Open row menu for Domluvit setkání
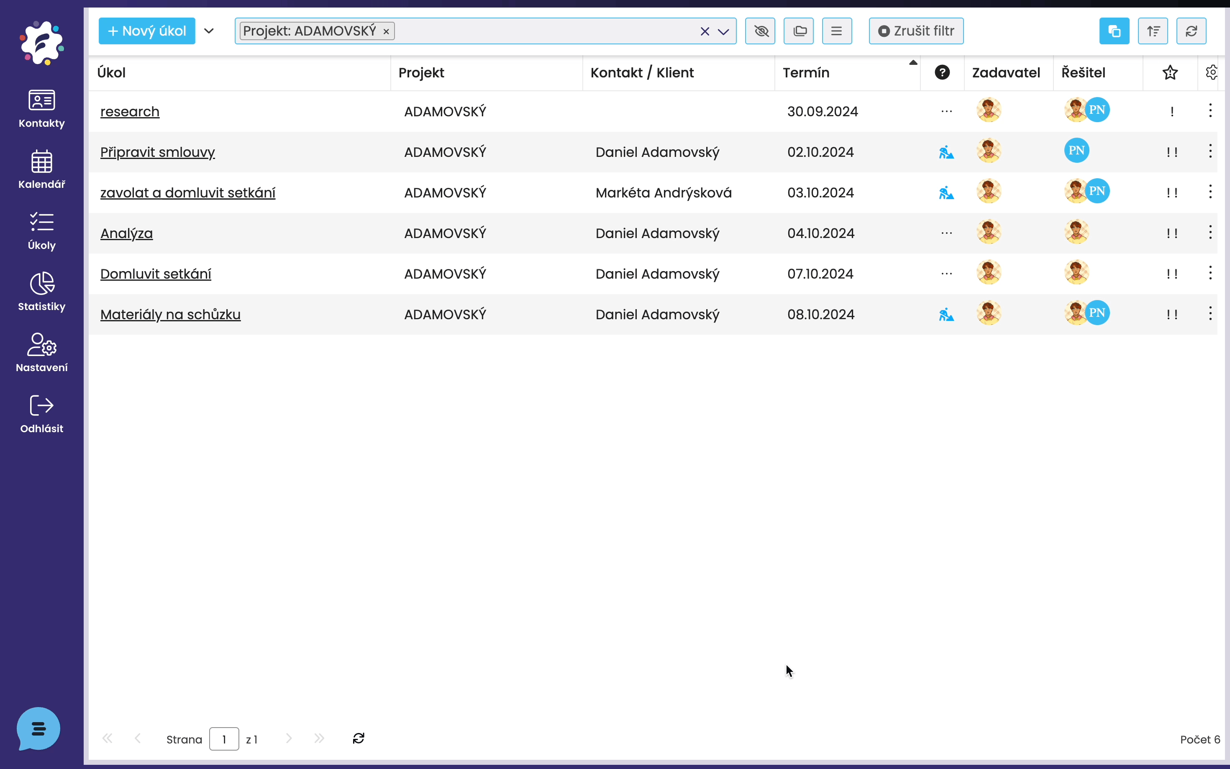The image size is (1230, 769). pyautogui.click(x=1210, y=273)
